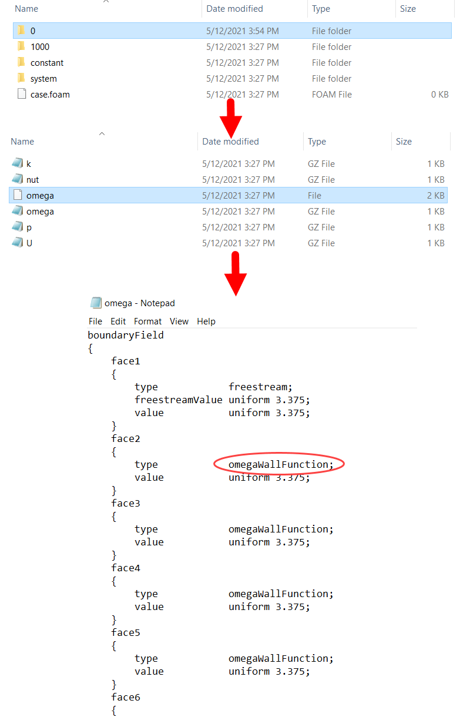Click the FOAM File type cell

[x=332, y=94]
